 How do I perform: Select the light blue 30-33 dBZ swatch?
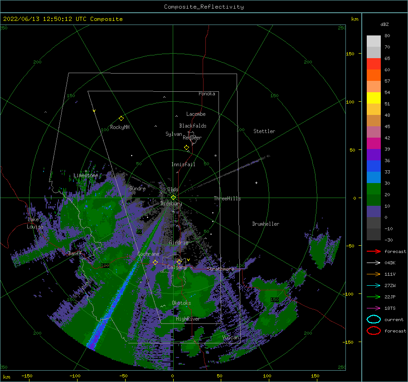click(374, 178)
